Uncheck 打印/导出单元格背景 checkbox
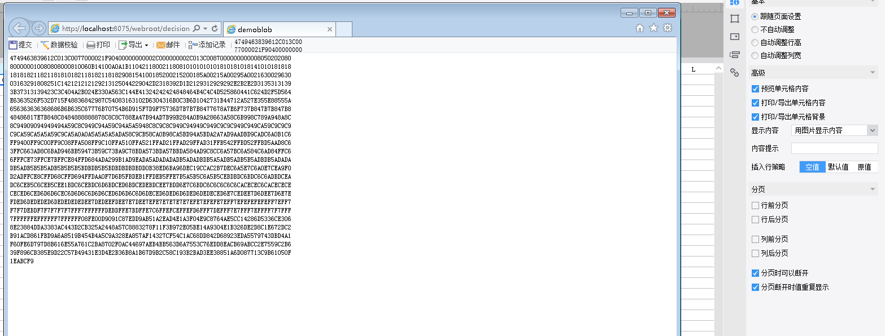885x336 pixels. tap(756, 117)
